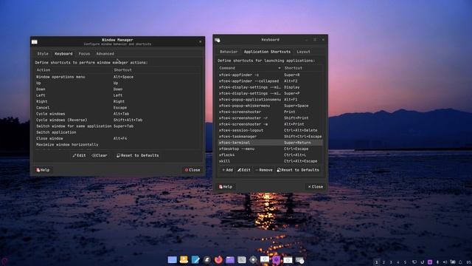Click Edit button in Window Manager
Image resolution: width=472 pixels, height=266 pixels.
point(79,156)
